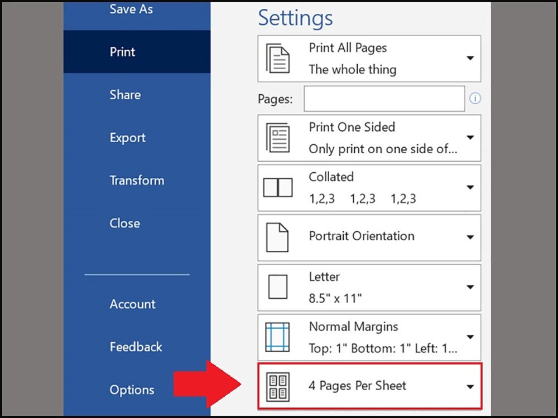The width and height of the screenshot is (558, 418).
Task: Expand the Print One Sided dropdown arrow
Action: [470, 138]
